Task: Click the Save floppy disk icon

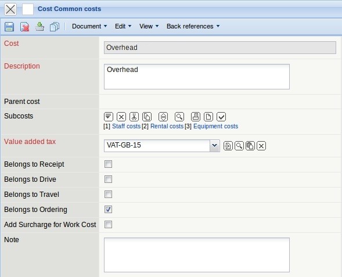Action: click(9, 27)
